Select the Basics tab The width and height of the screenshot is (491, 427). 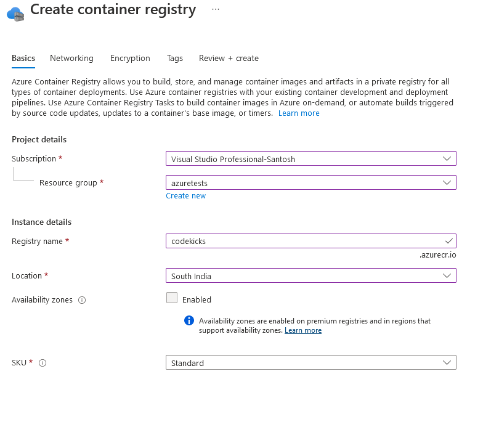tap(23, 59)
